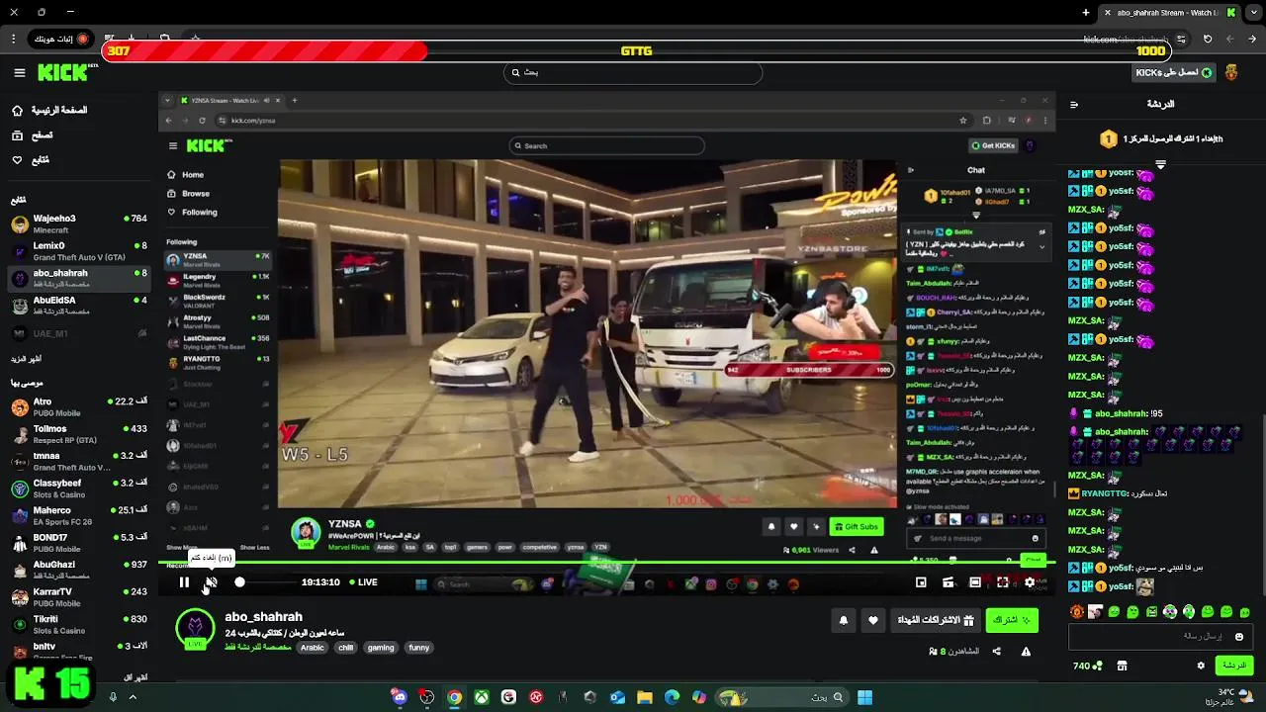Open AbuEldSA's channel in the sidebar
Screen dimensions: 1266x712
(79, 306)
